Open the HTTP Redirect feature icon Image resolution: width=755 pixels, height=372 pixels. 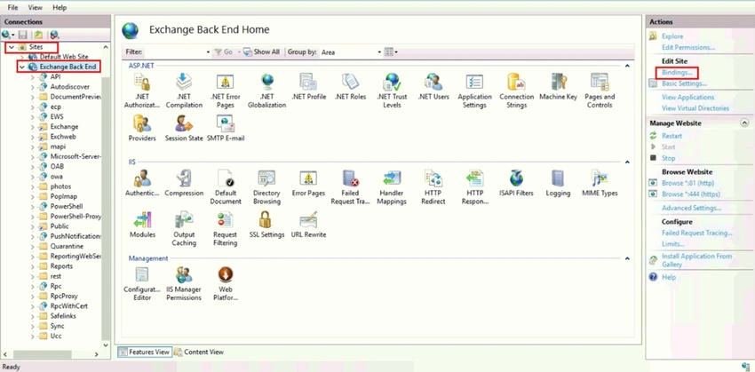(x=433, y=178)
